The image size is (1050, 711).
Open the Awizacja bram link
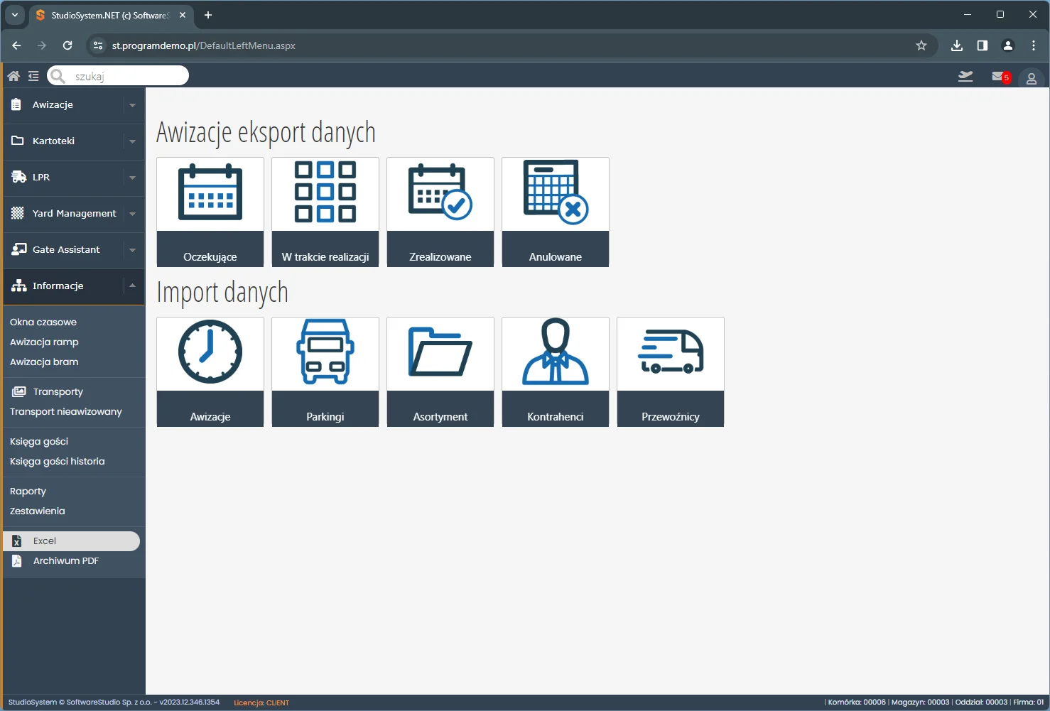[x=44, y=362]
